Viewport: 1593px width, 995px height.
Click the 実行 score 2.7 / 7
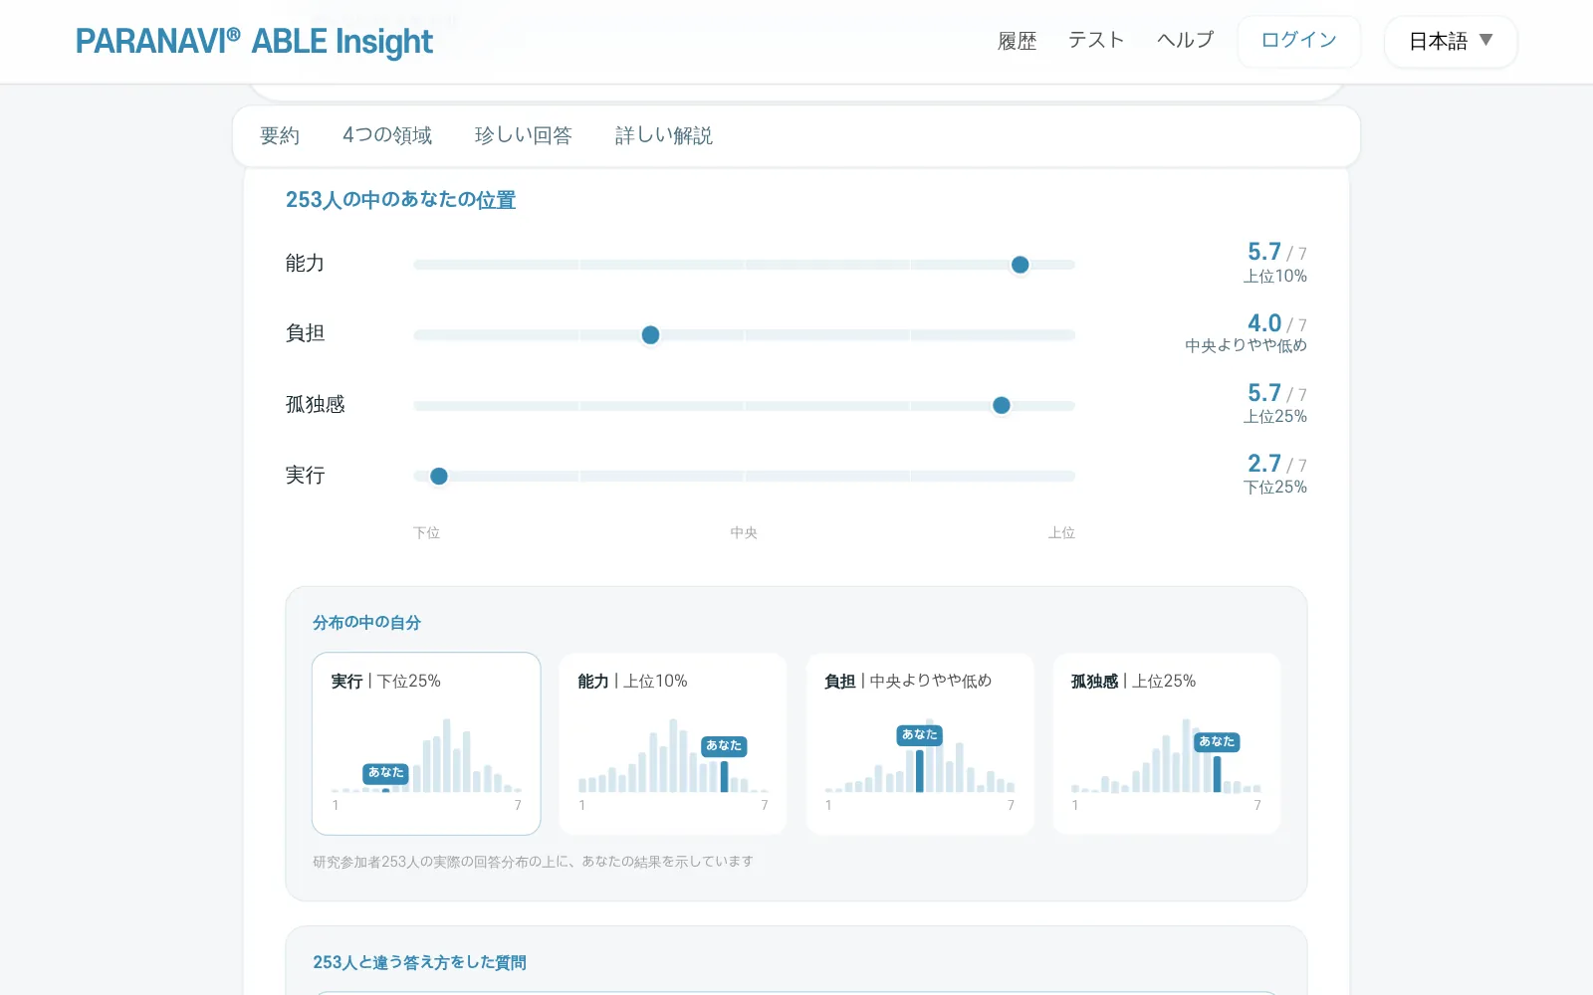[x=1276, y=464]
